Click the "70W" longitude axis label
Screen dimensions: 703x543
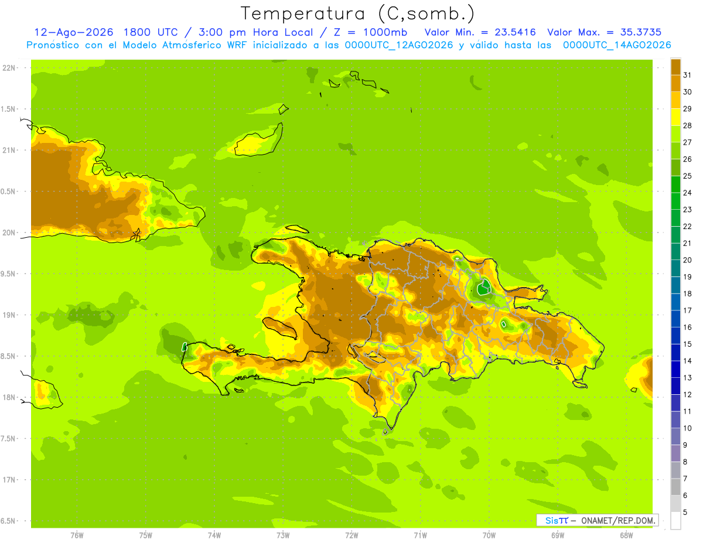click(x=489, y=535)
